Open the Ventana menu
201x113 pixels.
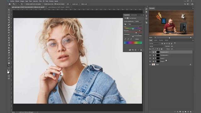[51, 1]
